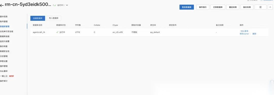Open the instance status dropdown chevron
The image size is (274, 95).
pos(67,5)
